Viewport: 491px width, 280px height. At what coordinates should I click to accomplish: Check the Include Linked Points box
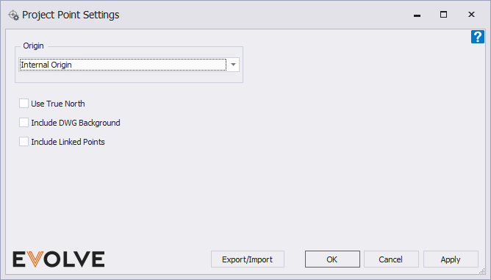click(24, 142)
